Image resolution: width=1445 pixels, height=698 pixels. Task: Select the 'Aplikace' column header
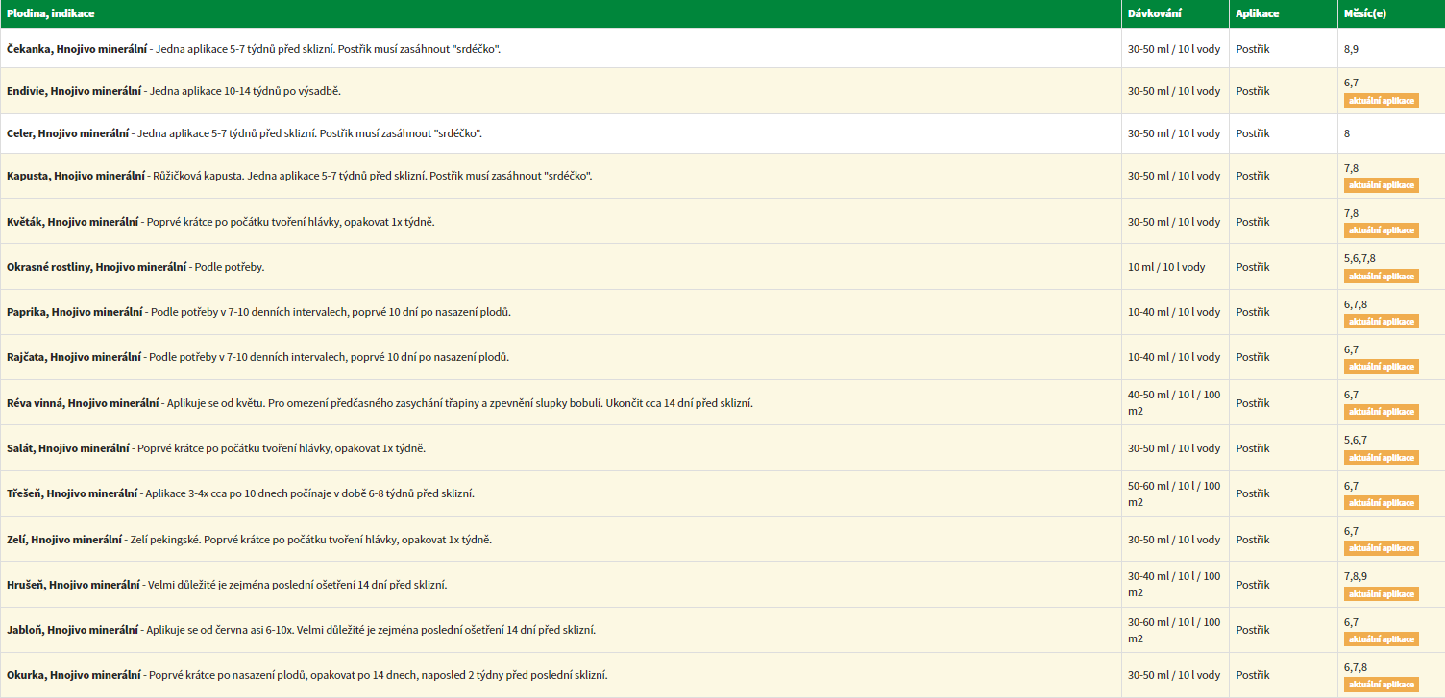coord(1257,13)
